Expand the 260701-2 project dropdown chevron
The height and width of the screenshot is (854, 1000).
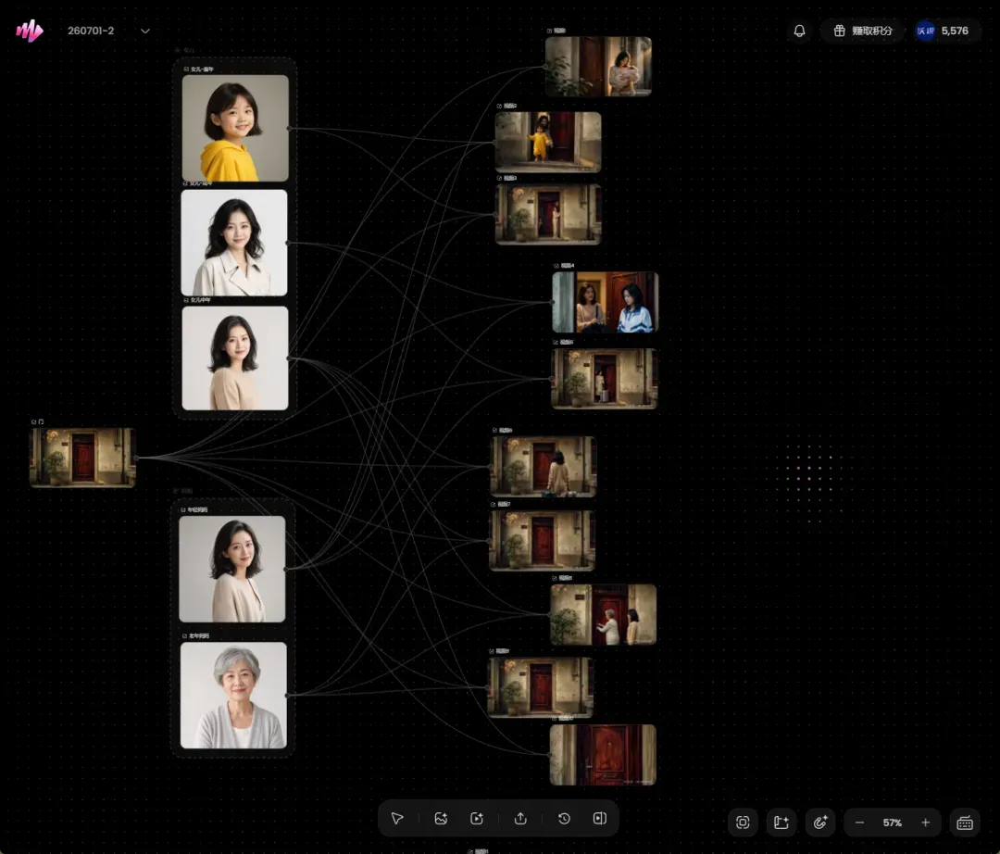pos(145,31)
